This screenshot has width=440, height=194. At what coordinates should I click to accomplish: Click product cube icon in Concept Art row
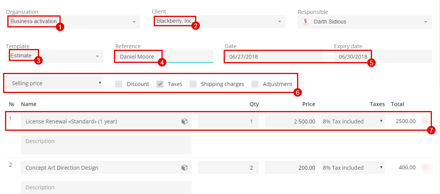[x=184, y=168]
